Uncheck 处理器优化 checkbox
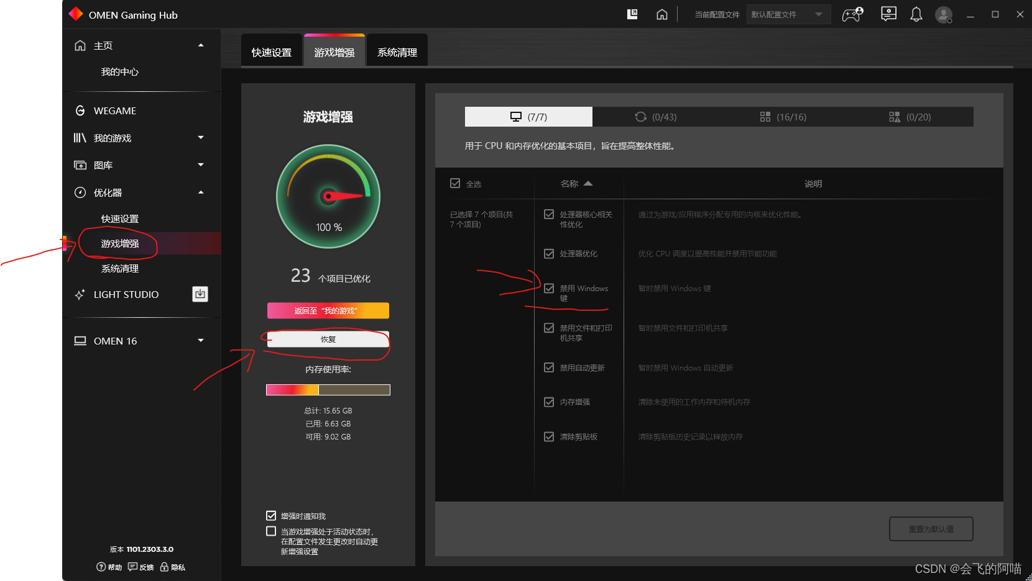The image size is (1032, 581). [549, 253]
